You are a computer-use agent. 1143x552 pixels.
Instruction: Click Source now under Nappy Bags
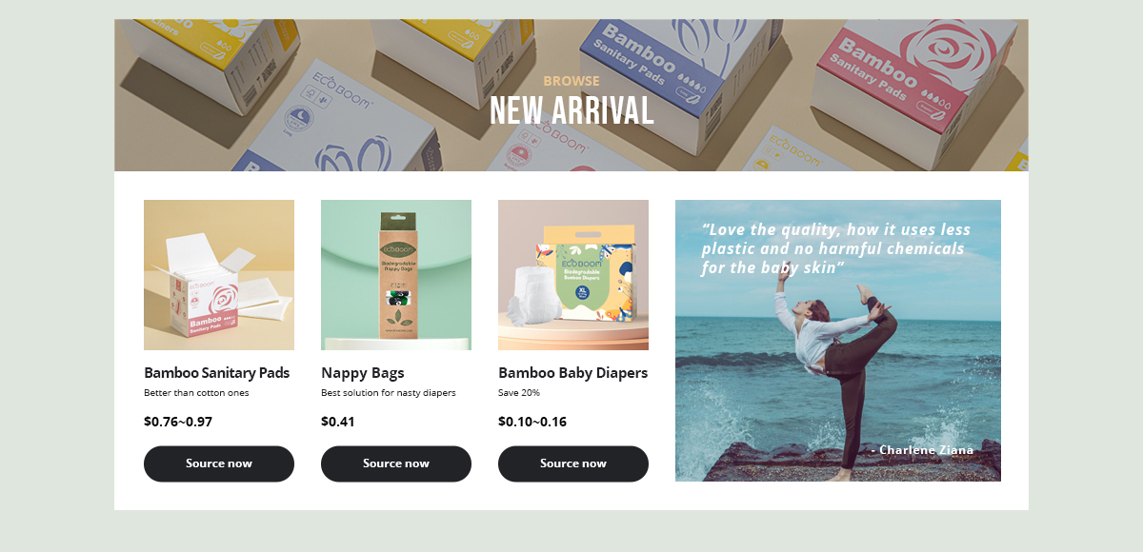click(x=396, y=463)
